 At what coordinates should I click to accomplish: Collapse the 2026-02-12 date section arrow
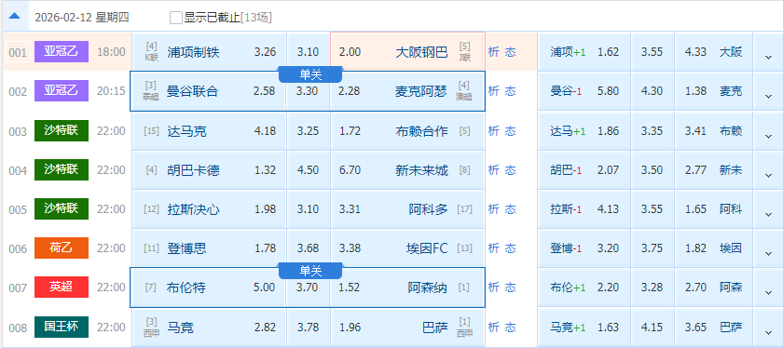[x=15, y=17]
